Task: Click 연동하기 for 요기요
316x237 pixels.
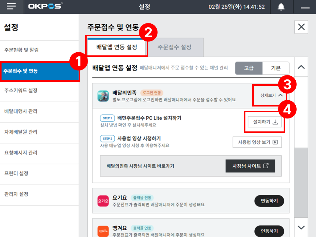Action: (x=269, y=201)
